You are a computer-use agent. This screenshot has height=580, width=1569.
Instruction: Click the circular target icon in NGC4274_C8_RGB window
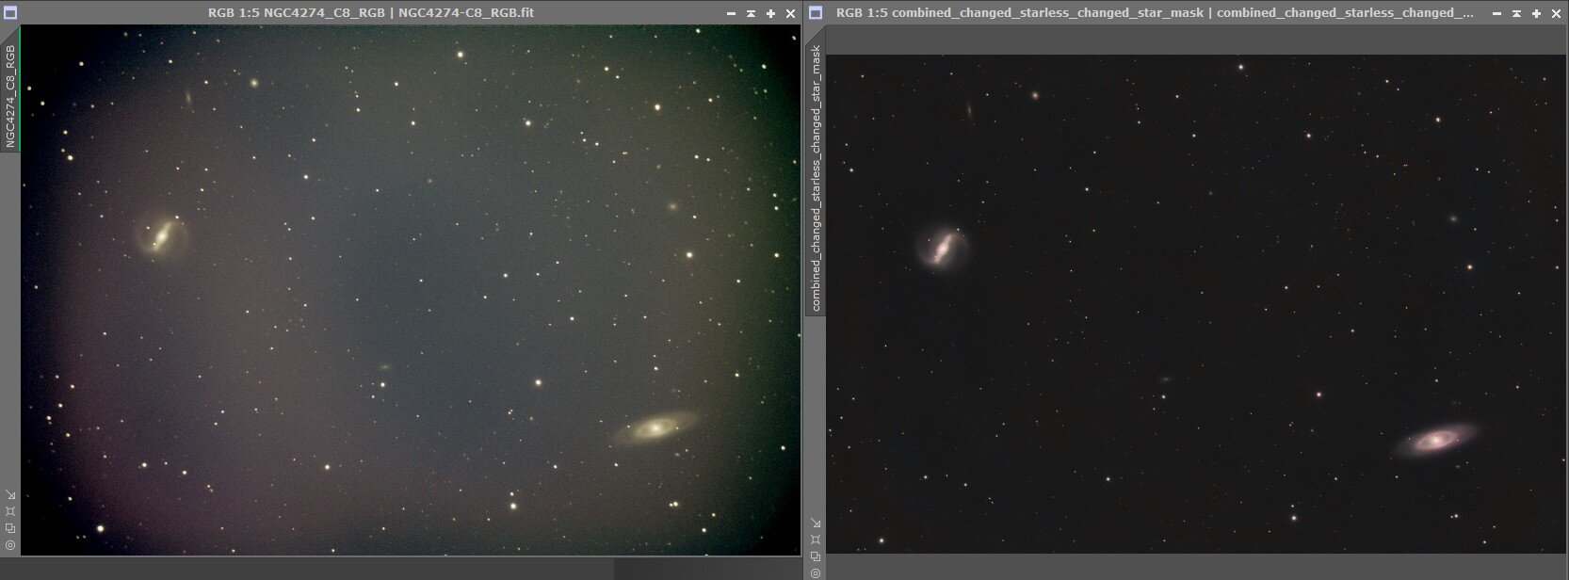click(x=10, y=544)
